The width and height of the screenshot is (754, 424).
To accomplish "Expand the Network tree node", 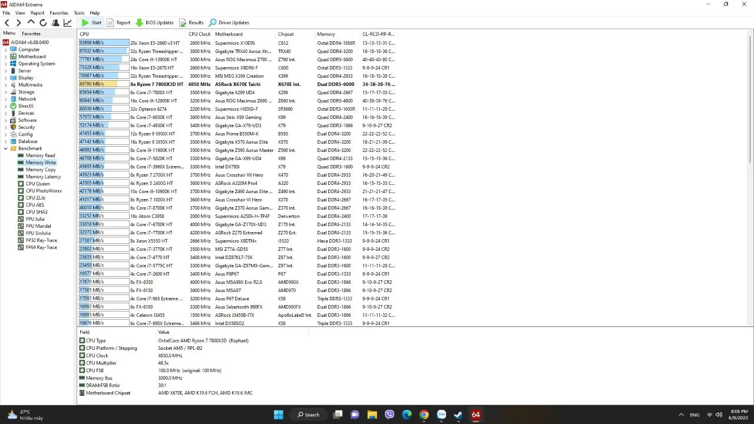I will click(x=6, y=99).
